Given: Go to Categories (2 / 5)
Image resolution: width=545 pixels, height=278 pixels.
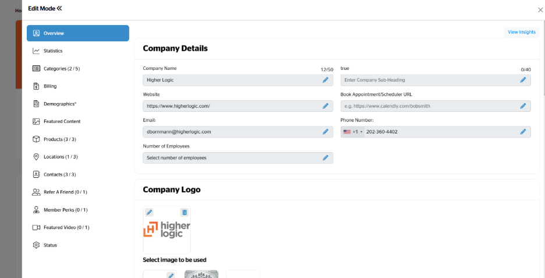Looking at the screenshot, I should click(61, 69).
